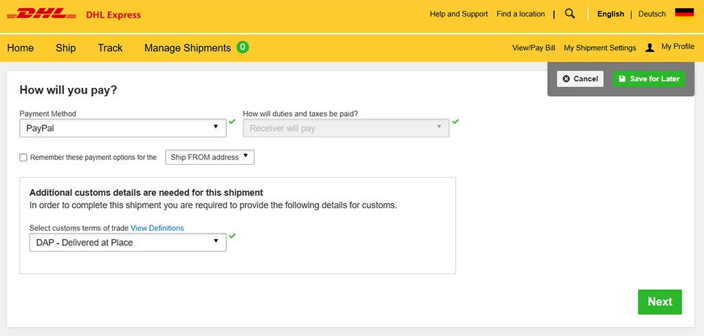Click the Manage Shipments green counter badge
Viewport: 704px width, 336px height.
pyautogui.click(x=243, y=47)
